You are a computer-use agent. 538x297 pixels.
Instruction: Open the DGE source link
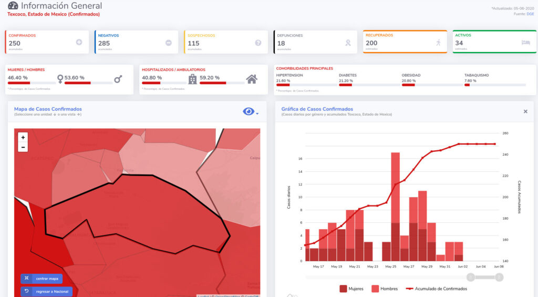[530, 14]
